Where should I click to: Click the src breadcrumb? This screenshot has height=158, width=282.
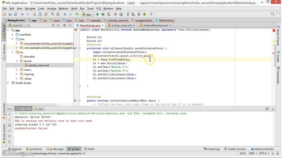click(43, 21)
